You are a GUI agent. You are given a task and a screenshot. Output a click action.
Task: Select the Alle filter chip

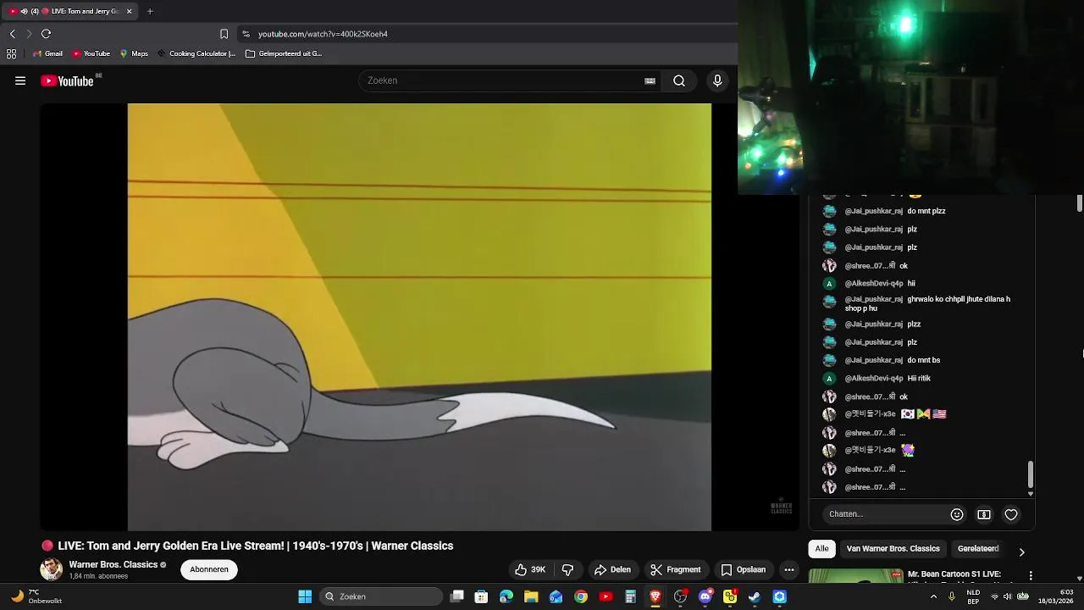coord(821,549)
